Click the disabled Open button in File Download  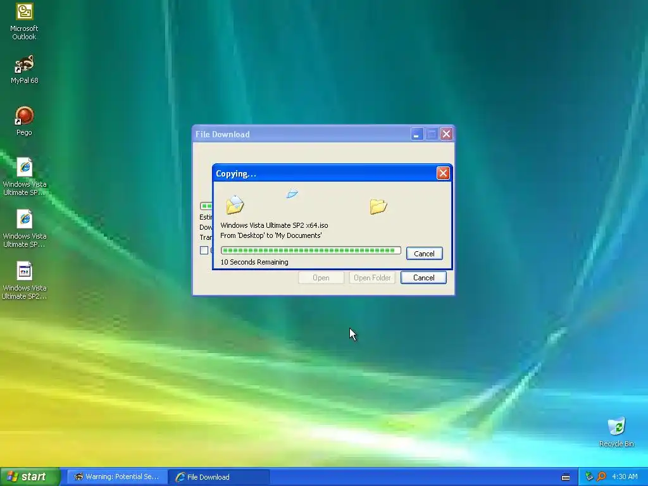coord(321,278)
